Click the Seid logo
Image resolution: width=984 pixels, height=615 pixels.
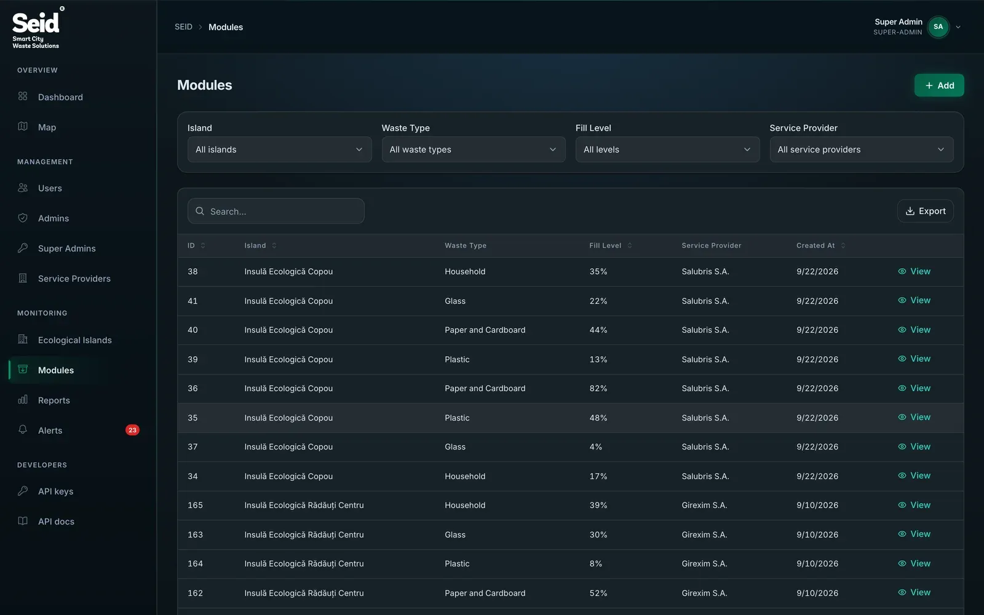37,28
